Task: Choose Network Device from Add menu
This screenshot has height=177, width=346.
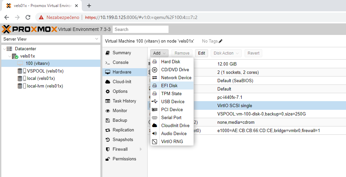Action: [176, 78]
